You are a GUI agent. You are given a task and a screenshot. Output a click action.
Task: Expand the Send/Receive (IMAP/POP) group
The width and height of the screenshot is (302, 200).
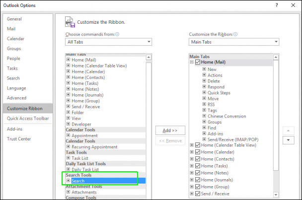point(204,139)
